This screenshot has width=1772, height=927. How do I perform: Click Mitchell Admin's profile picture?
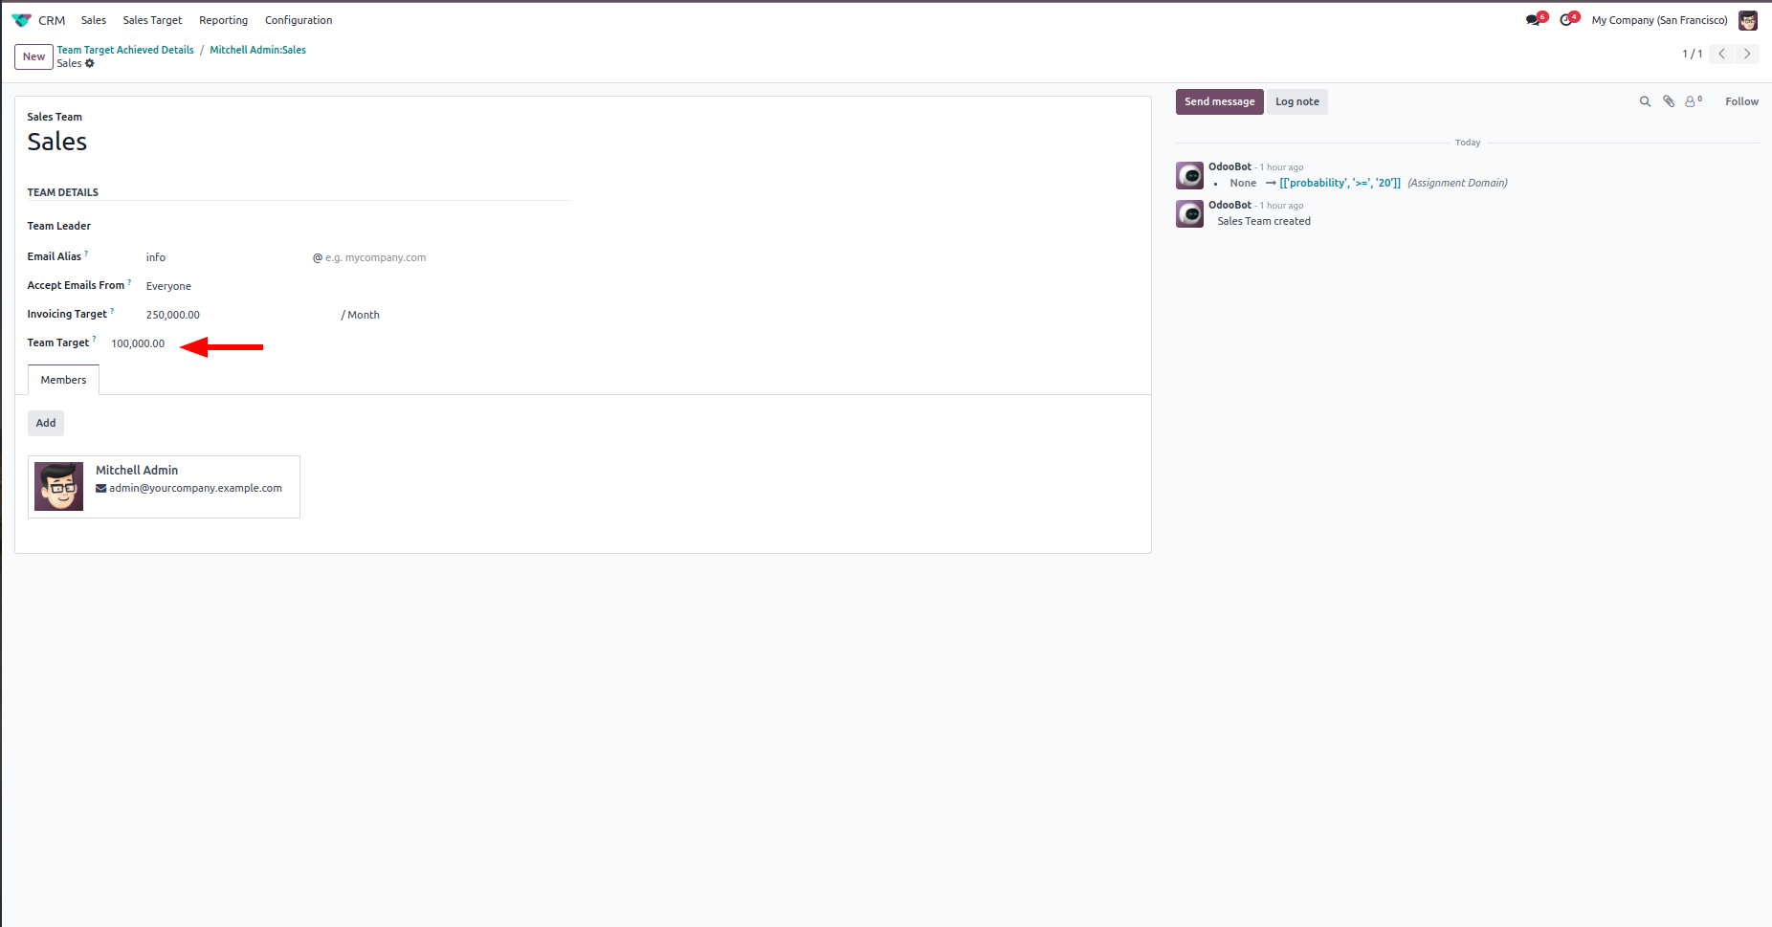coord(59,486)
